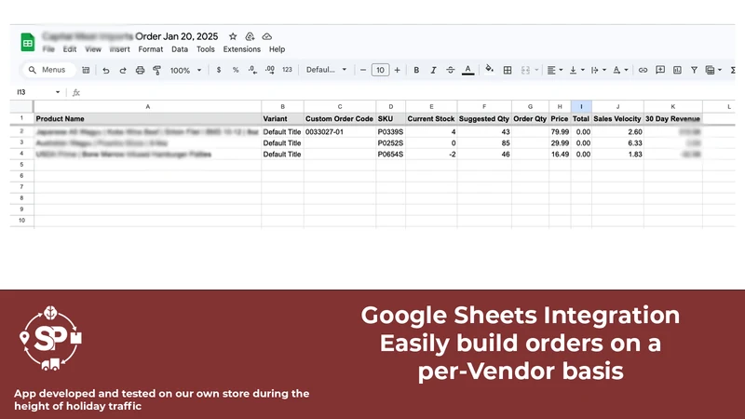Viewport: 745px width, 419px height.
Task: Select the SKU cell P0654S
Action: [x=390, y=154]
